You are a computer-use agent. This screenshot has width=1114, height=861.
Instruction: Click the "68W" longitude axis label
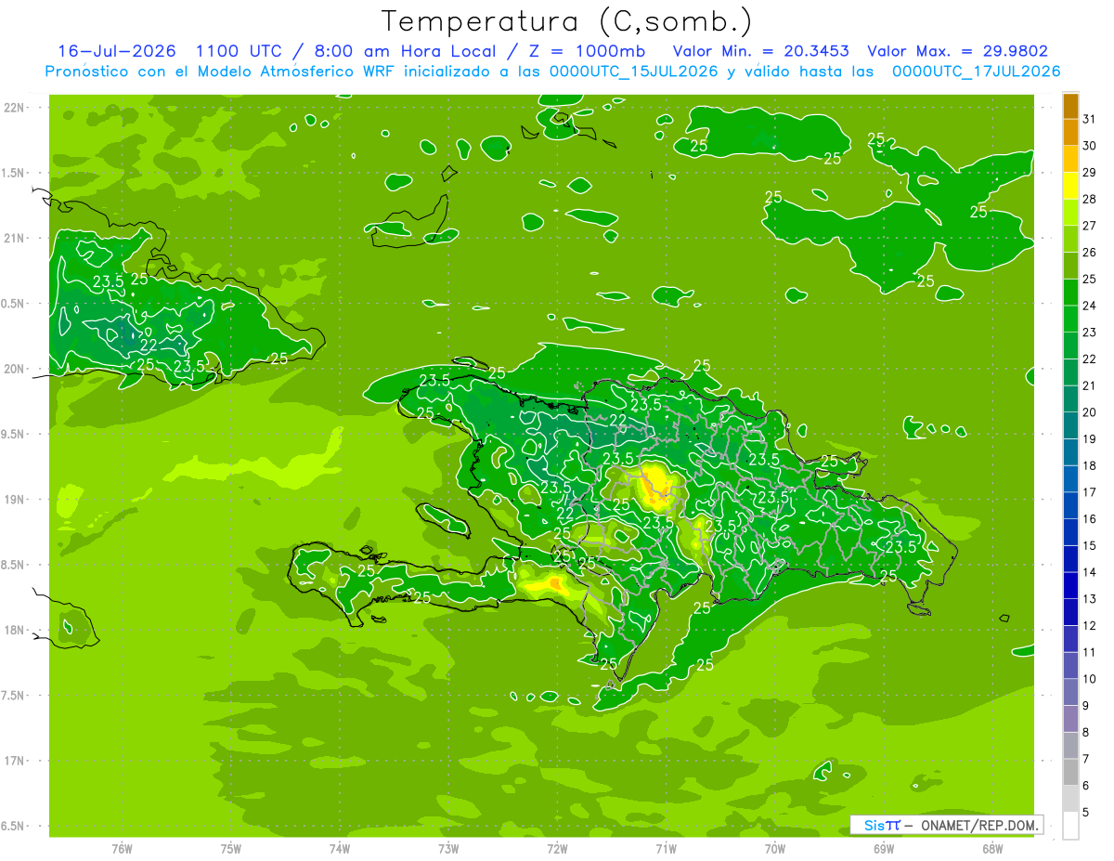tap(992, 848)
